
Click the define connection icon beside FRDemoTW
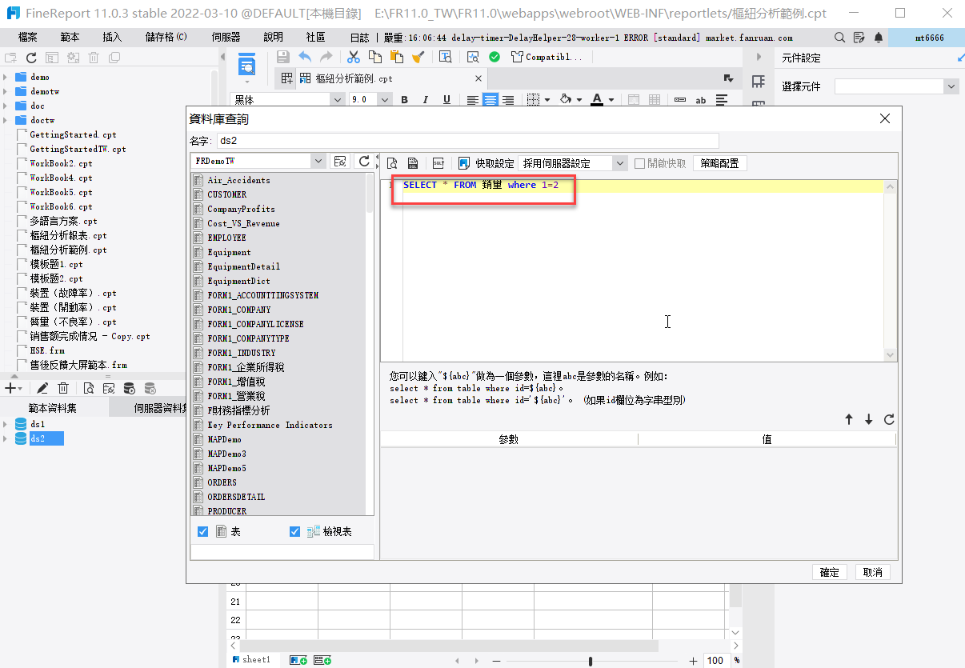340,161
